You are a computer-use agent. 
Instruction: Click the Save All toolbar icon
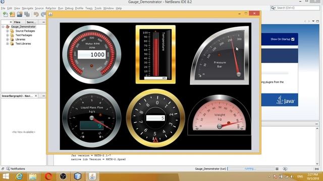(x=27, y=15)
